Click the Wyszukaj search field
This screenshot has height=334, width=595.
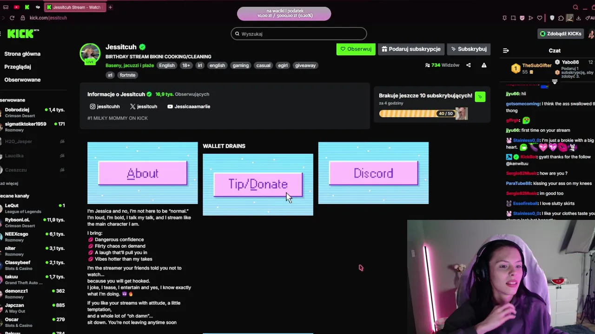click(x=298, y=34)
